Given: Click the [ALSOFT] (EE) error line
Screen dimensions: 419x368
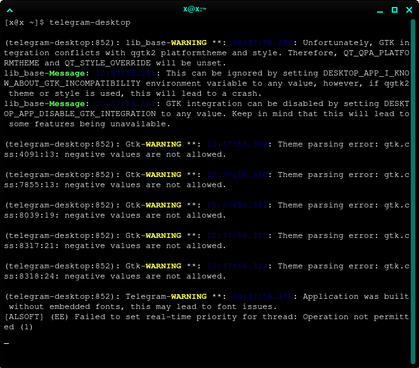Looking at the screenshot, I should coord(206,317).
